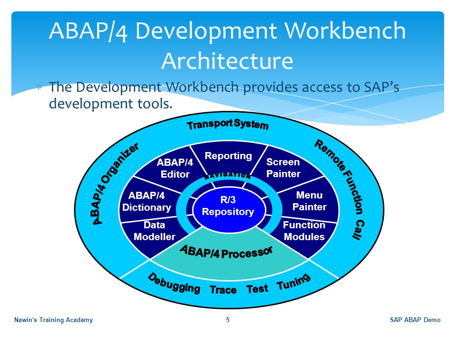
Task: Click the footer 'SAP ABAP Demo'
Action: 415,320
